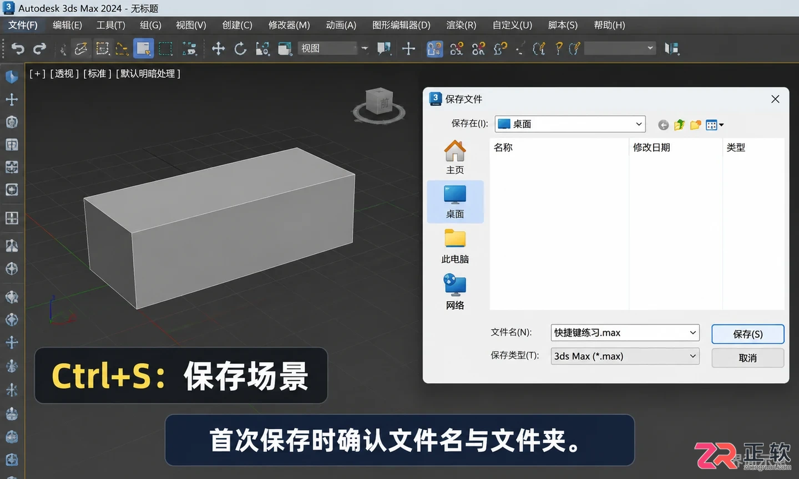Create a new folder in the save dialog
Viewport: 799px width, 479px height.
tap(695, 125)
